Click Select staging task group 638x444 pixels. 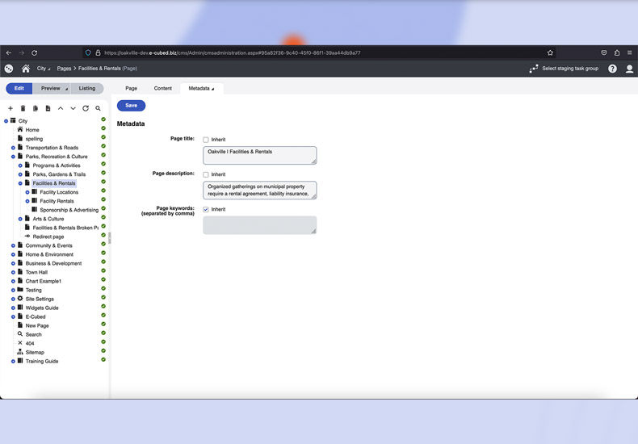[x=564, y=69]
